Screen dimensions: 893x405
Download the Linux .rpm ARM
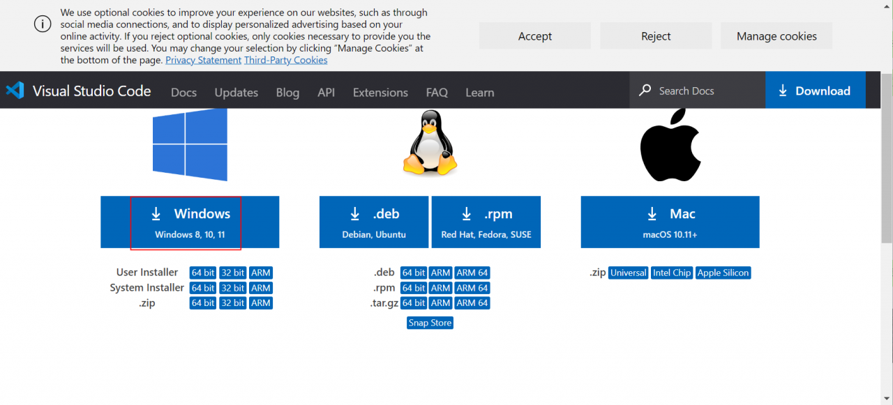coord(440,288)
